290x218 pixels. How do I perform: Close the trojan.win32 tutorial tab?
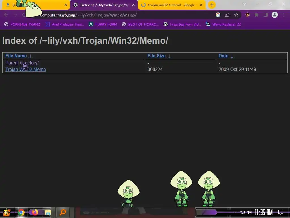click(201, 5)
